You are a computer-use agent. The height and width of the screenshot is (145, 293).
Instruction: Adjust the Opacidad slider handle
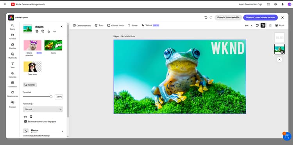(x=51, y=97)
